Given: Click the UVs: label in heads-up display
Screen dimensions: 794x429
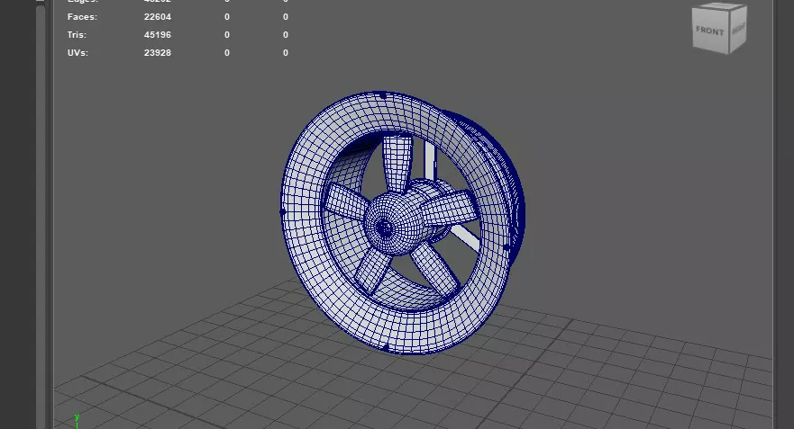Looking at the screenshot, I should pos(78,52).
